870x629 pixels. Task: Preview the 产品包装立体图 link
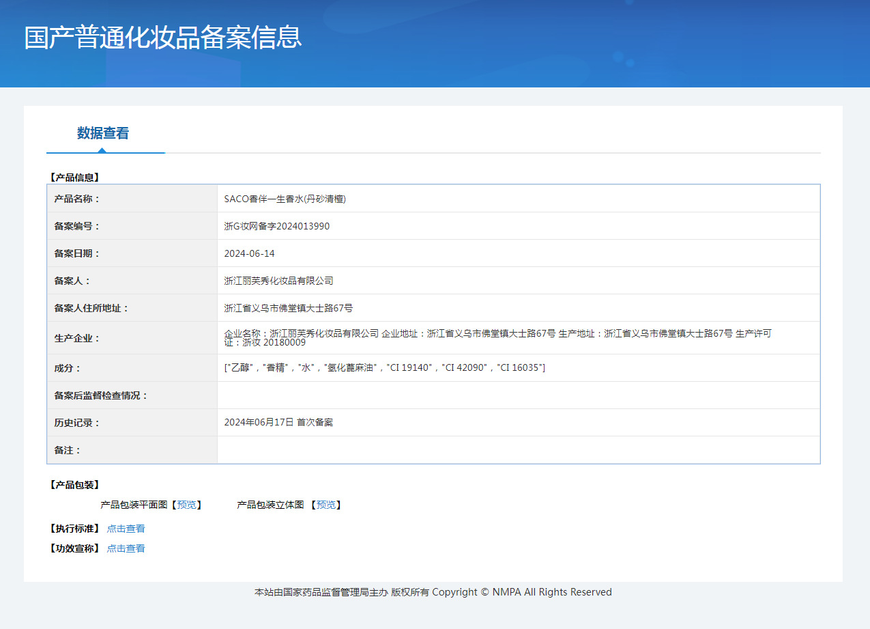point(326,505)
